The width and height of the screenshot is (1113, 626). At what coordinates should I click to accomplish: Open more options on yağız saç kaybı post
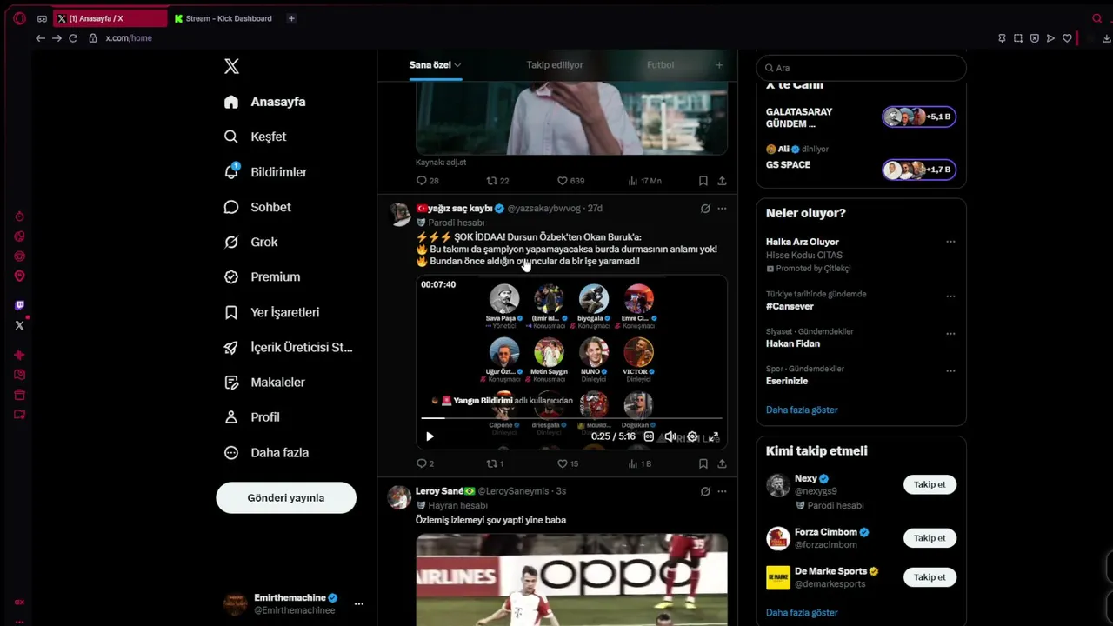click(x=722, y=209)
